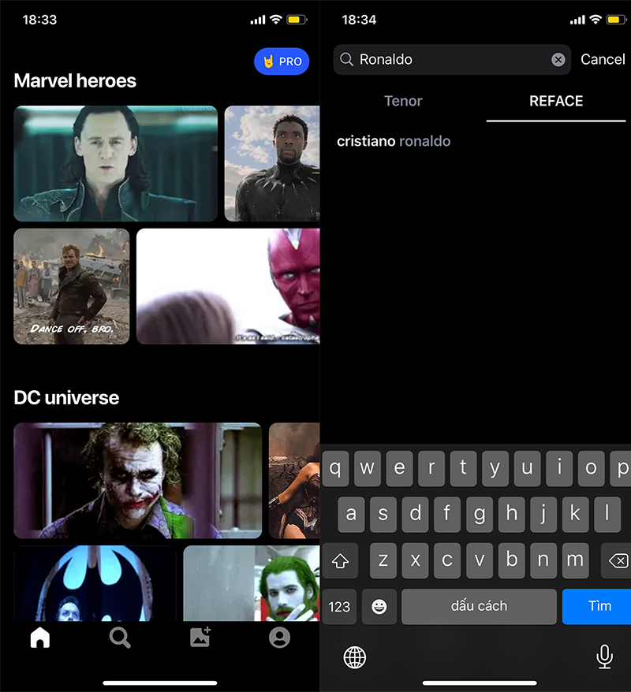Open the Vision red-face GIF thumbnail
This screenshot has height=692, width=631.
click(228, 286)
